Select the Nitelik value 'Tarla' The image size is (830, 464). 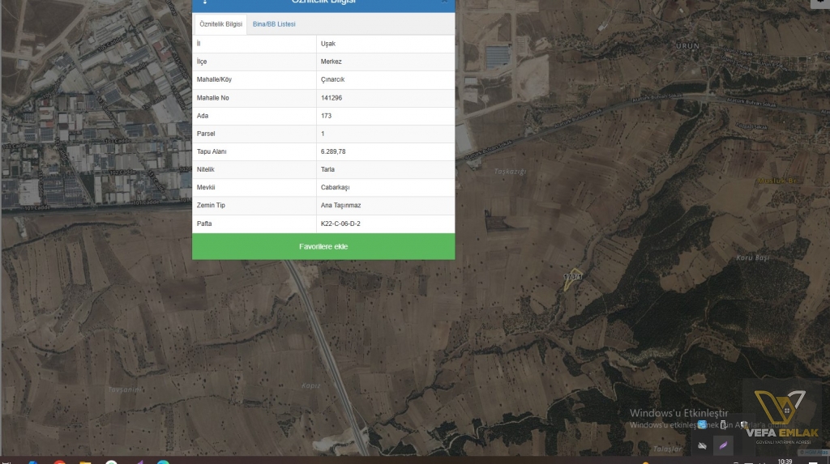[327, 170]
